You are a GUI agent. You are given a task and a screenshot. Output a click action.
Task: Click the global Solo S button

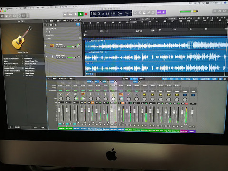(56, 25)
